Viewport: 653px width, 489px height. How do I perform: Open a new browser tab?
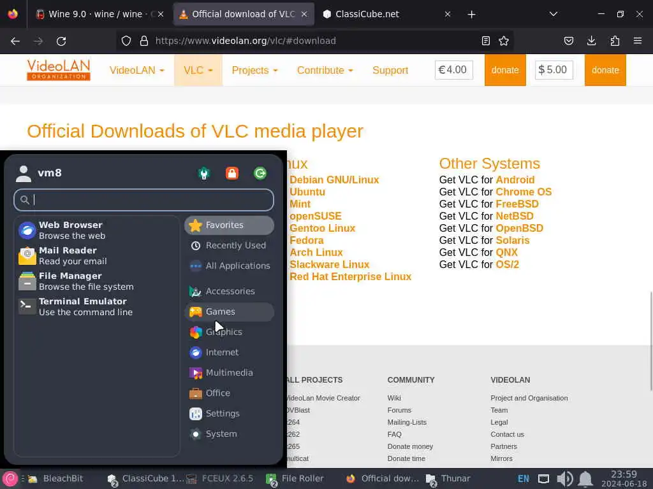point(471,15)
